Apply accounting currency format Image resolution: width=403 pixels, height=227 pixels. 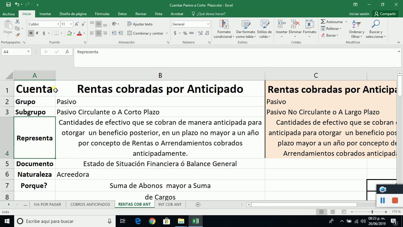point(175,33)
